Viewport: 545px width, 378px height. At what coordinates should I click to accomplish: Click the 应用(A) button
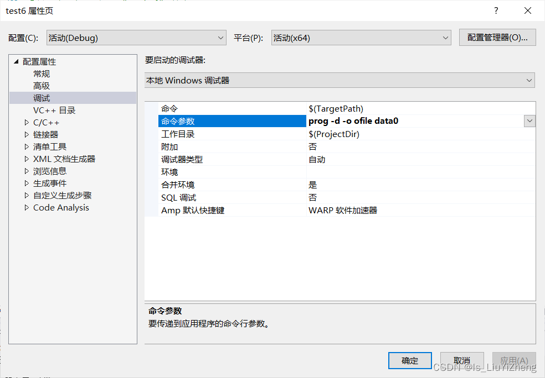click(514, 361)
